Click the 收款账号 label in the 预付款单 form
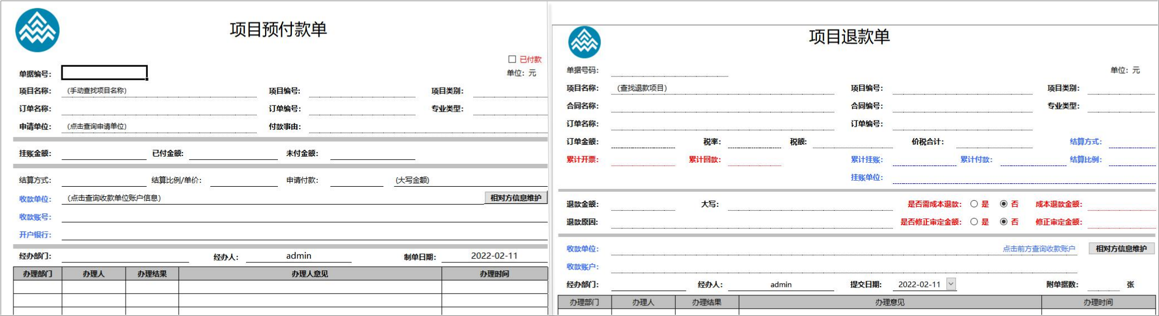 coord(35,217)
